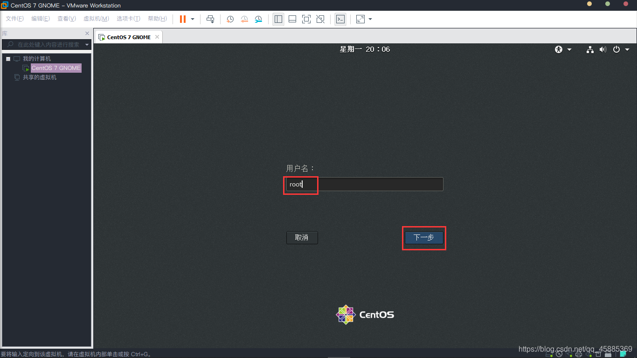
Task: Close the 库 library panel
Action: click(87, 34)
